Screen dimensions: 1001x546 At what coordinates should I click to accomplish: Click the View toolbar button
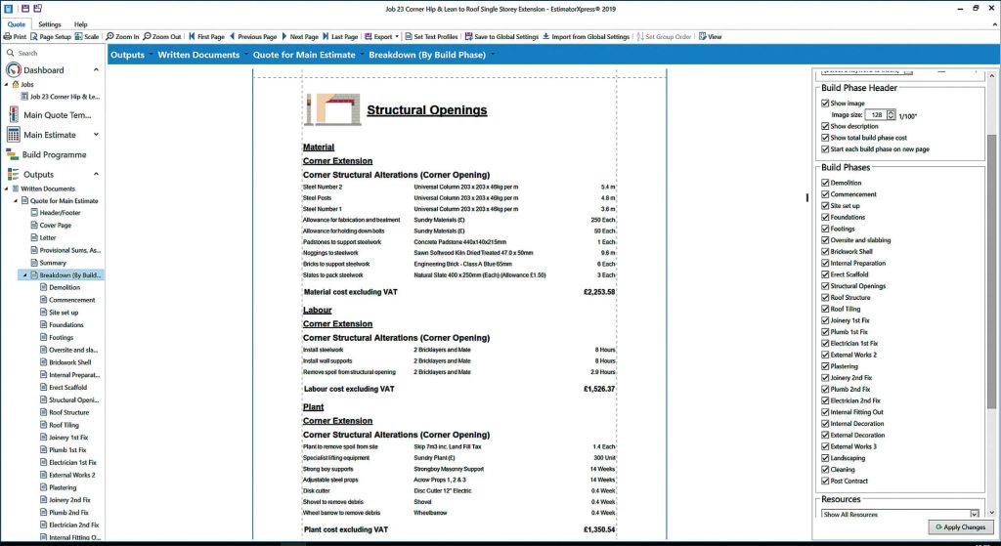point(710,36)
